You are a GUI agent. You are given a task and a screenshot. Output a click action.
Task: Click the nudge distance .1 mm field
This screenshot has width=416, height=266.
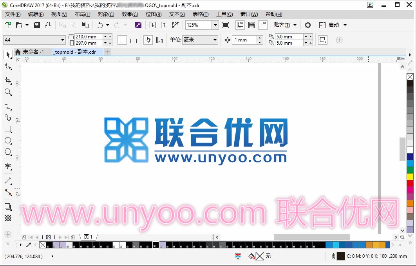pos(244,40)
